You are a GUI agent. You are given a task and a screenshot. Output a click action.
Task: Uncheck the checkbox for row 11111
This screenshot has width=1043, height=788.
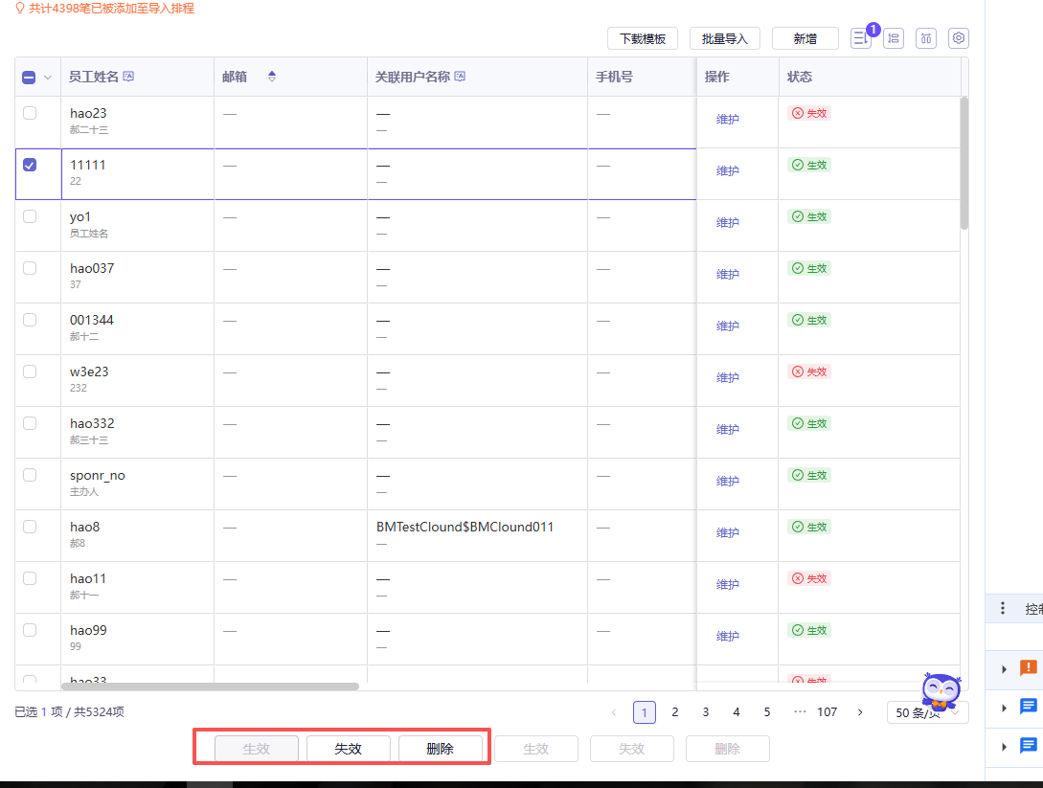tap(30, 165)
